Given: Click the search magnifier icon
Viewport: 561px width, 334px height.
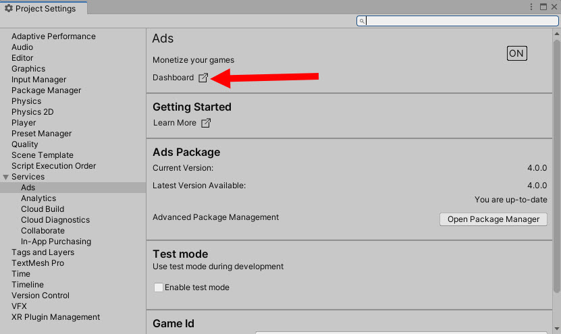Looking at the screenshot, I should tap(362, 21).
